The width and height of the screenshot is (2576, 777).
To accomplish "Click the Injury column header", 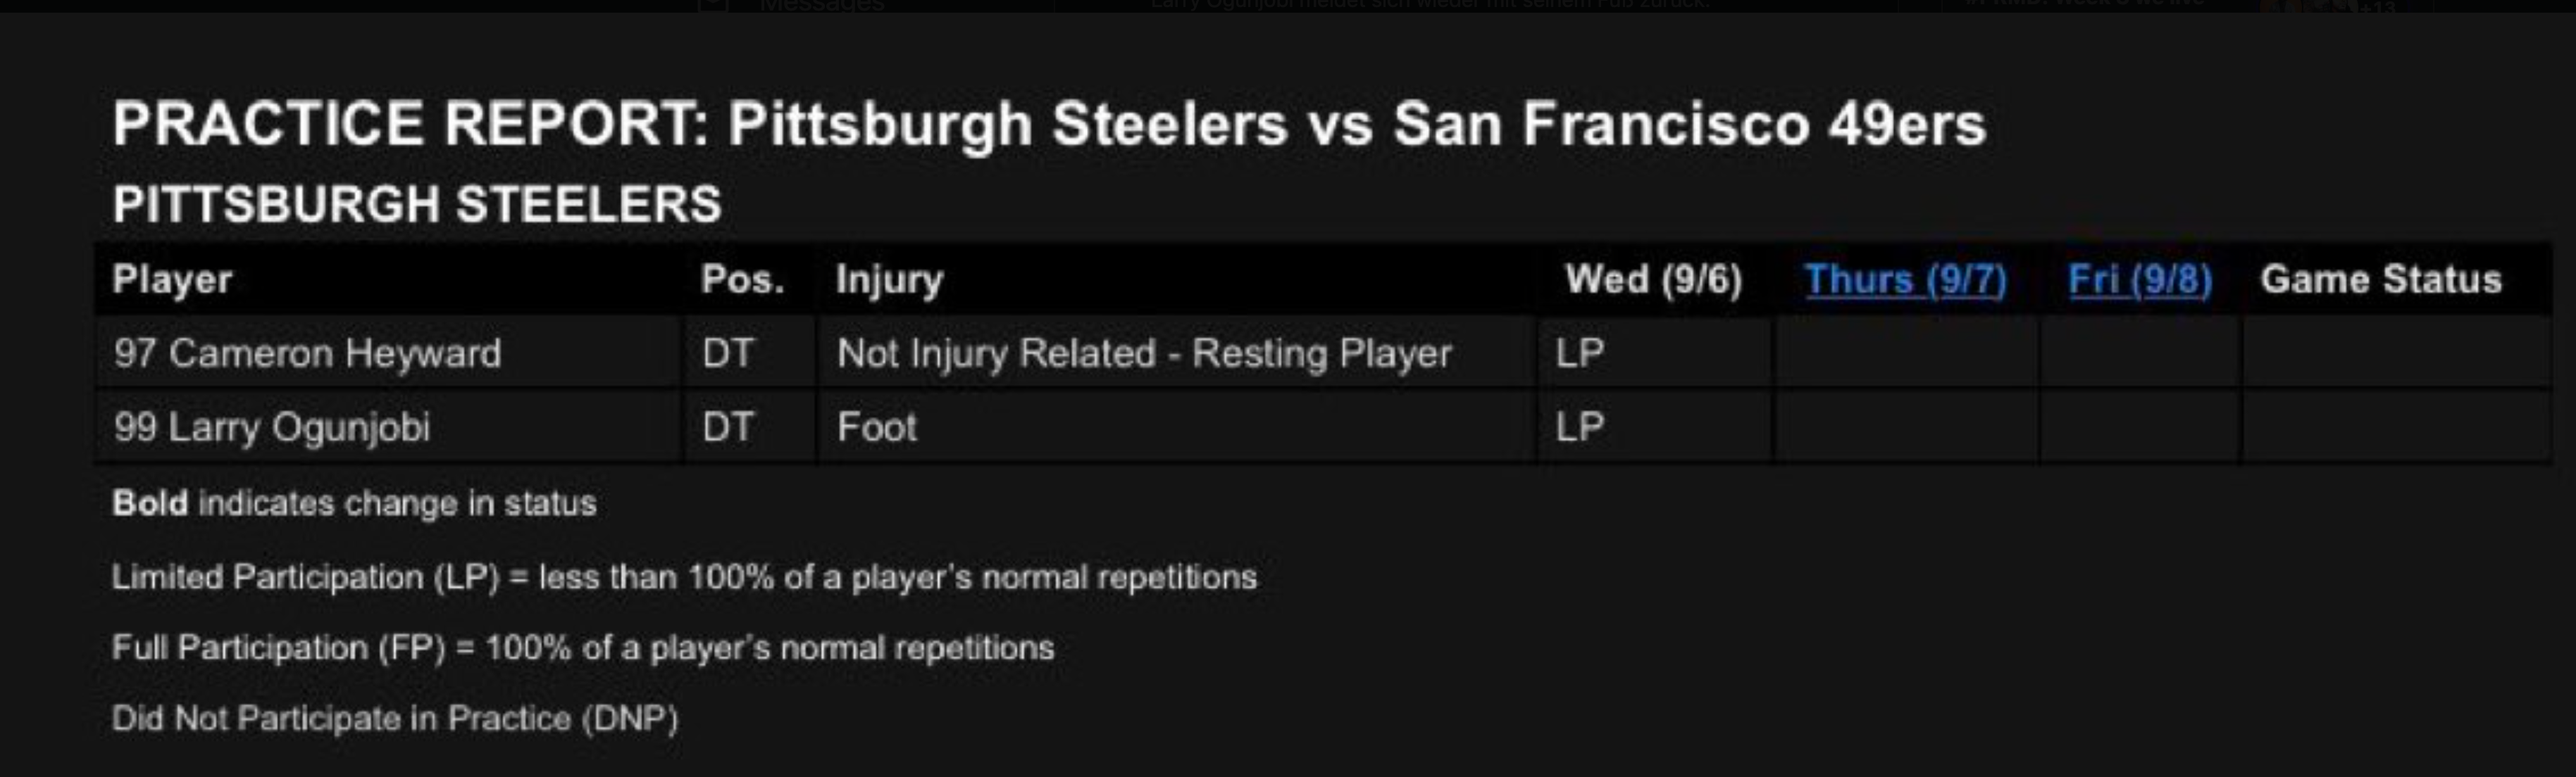I will (x=889, y=279).
